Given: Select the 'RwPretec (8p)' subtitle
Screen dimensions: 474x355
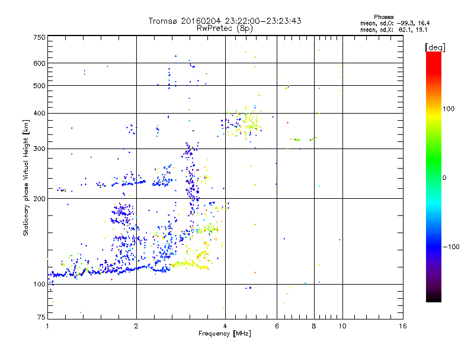Looking at the screenshot, I should pos(225,28).
